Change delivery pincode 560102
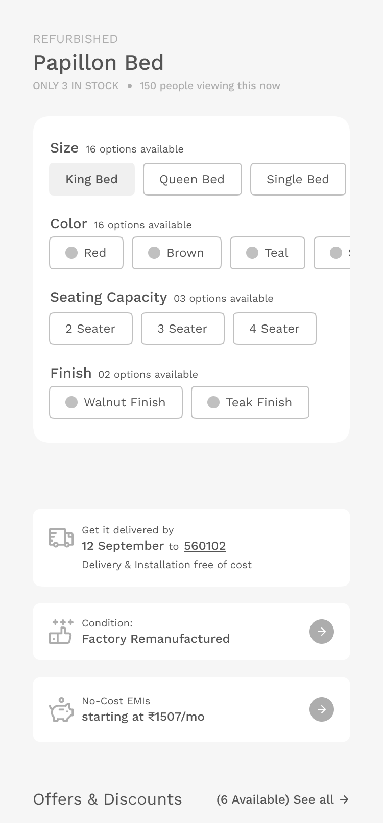Viewport: 383px width, 823px height. (x=205, y=546)
